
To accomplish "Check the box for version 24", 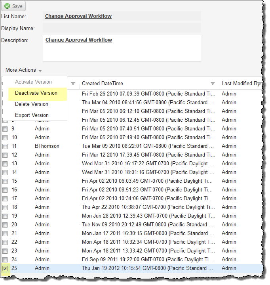I will 5,260.
